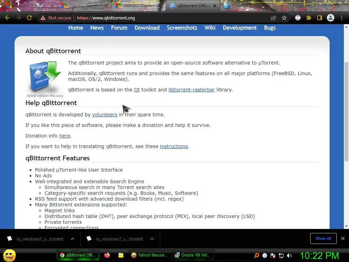
Task: Open the News menu item
Action: 97,28
